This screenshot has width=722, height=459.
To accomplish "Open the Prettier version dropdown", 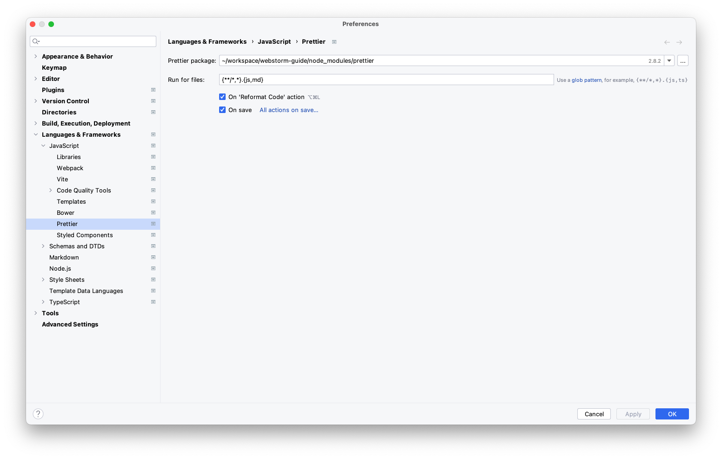I will point(669,60).
